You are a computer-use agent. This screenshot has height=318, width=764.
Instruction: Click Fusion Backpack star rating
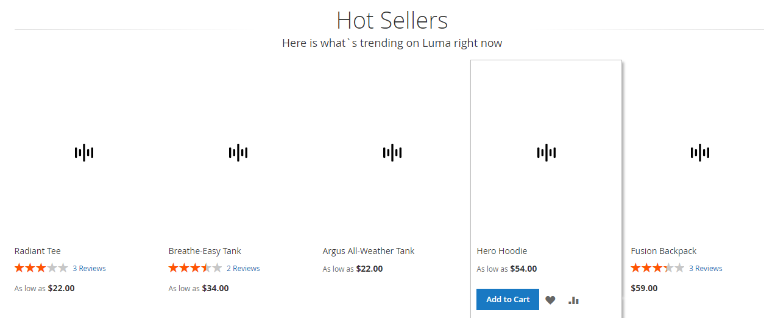[x=657, y=268]
